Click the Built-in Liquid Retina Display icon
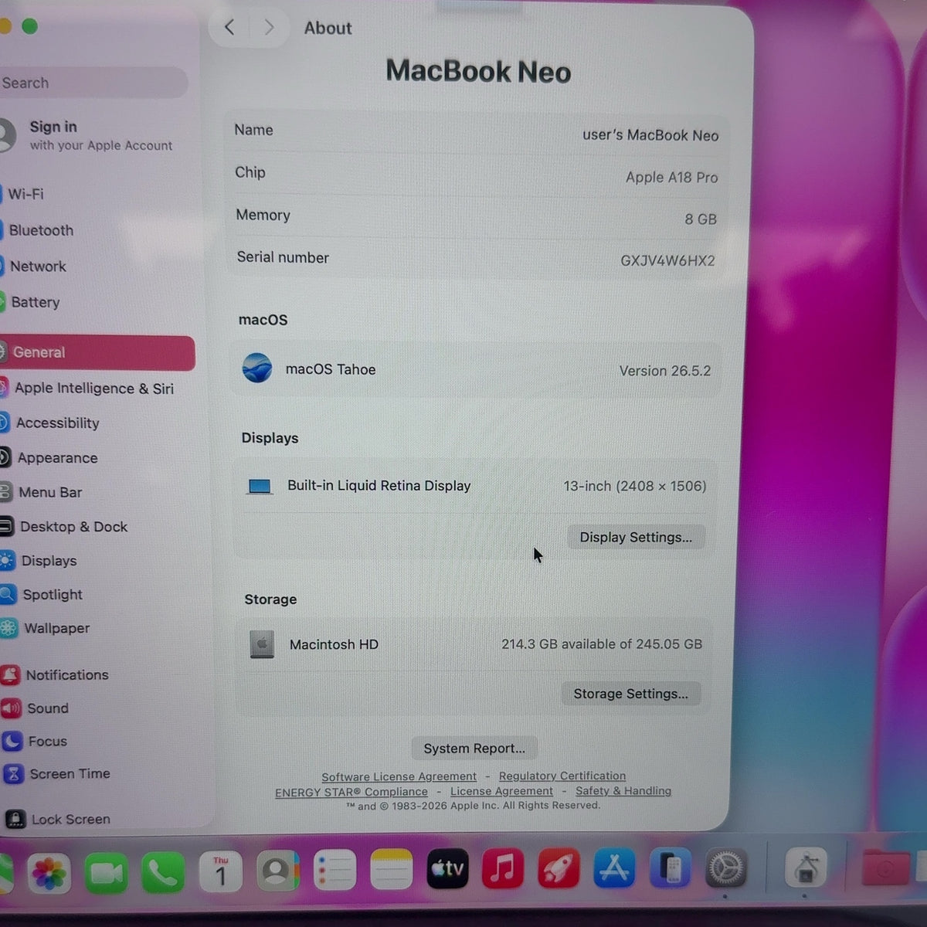Viewport: 927px width, 927px height. pos(260,486)
